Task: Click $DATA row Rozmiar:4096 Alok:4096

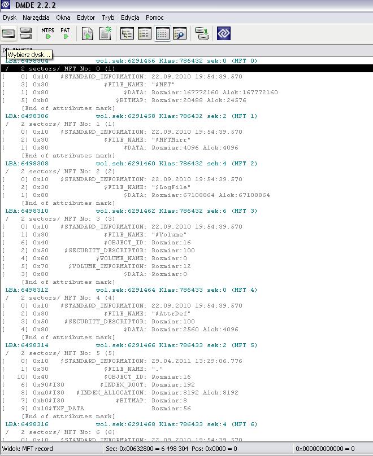Action: pos(187,147)
